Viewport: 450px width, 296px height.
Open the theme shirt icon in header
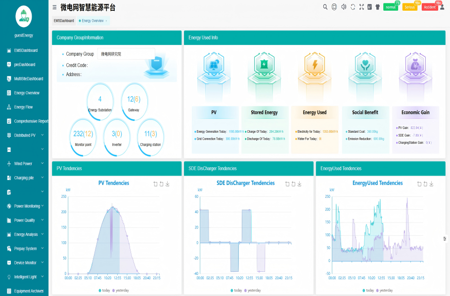click(377, 7)
